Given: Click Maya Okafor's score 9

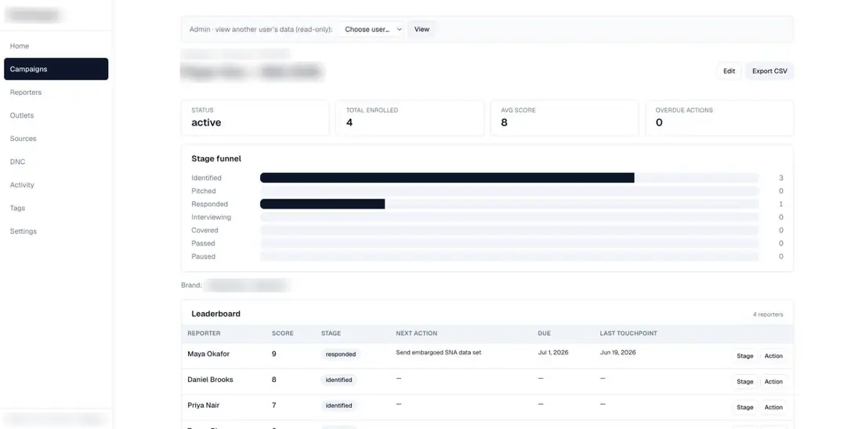Looking at the screenshot, I should point(273,354).
